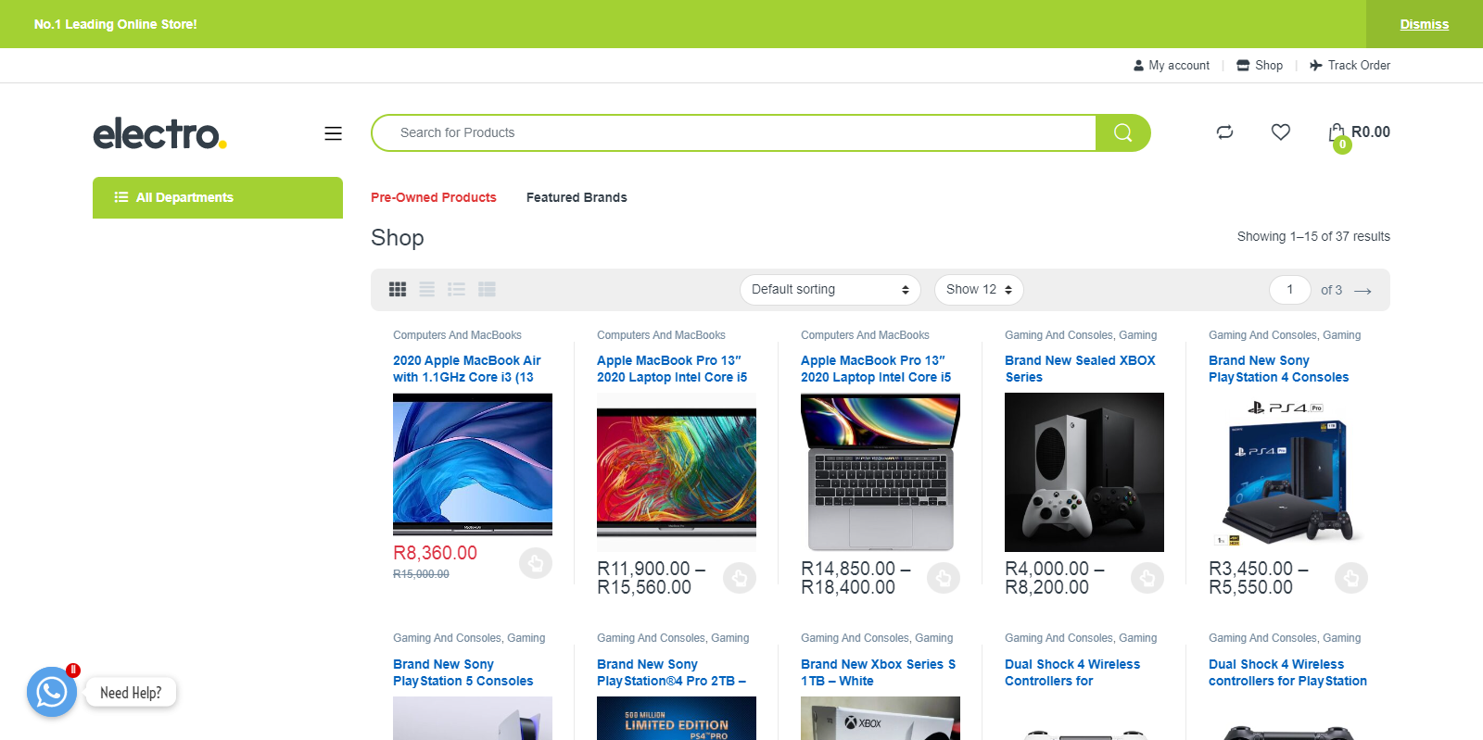Open 2020 Apple MacBook Air title link
Screen dimensions: 1483x740
[467, 369]
